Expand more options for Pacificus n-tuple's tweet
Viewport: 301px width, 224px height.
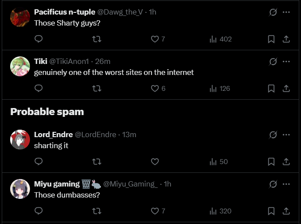tap(286, 12)
